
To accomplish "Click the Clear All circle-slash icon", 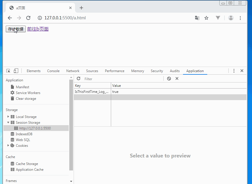I will tap(169, 79).
